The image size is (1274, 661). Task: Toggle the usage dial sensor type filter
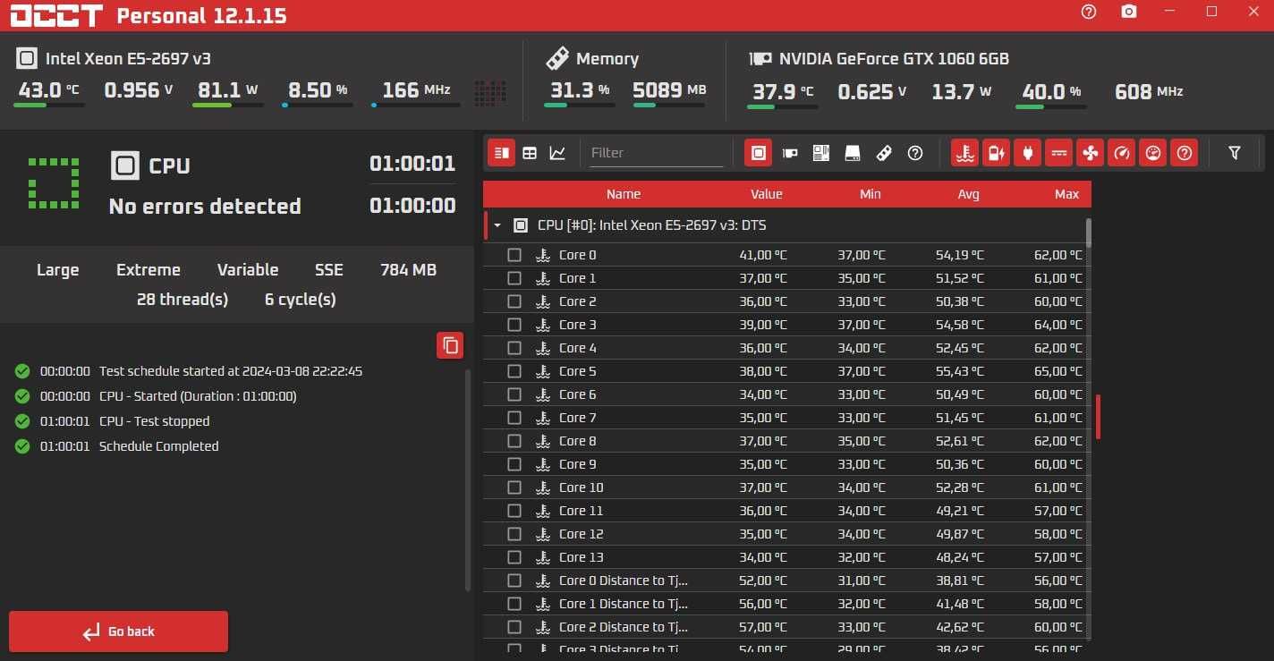click(x=1152, y=153)
